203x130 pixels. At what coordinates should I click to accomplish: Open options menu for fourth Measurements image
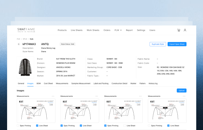[184, 96]
